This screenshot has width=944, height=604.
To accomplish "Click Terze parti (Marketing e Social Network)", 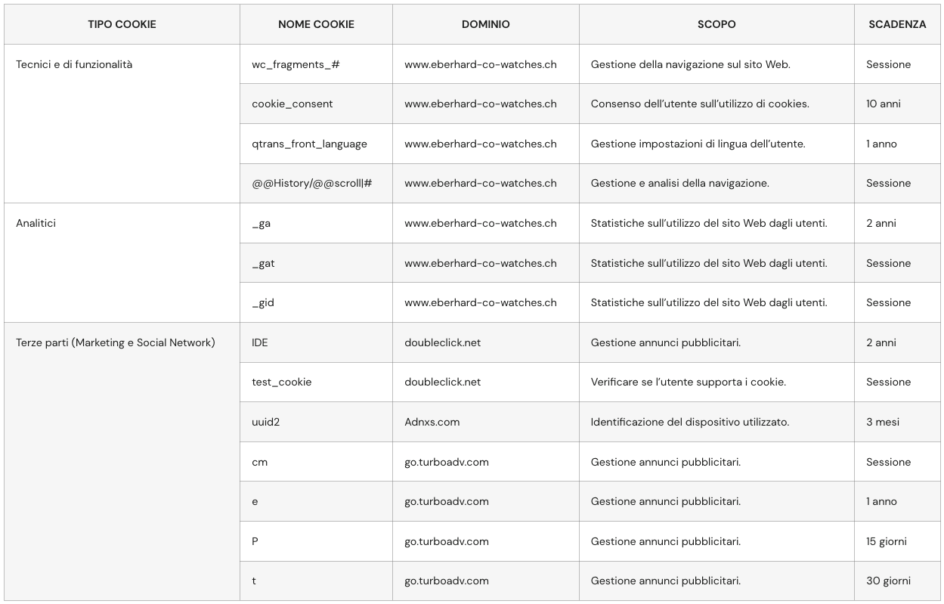I will tap(116, 342).
